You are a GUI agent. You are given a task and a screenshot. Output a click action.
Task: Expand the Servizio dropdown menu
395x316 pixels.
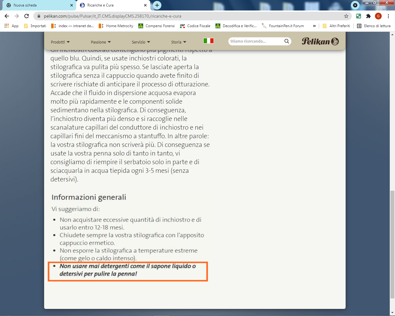coord(141,42)
